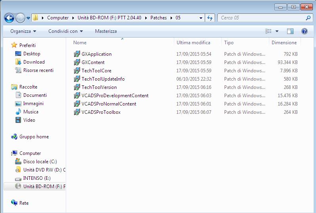Expand the address bar history dropdown
This screenshot has height=213, width=316.
click(x=201, y=18)
